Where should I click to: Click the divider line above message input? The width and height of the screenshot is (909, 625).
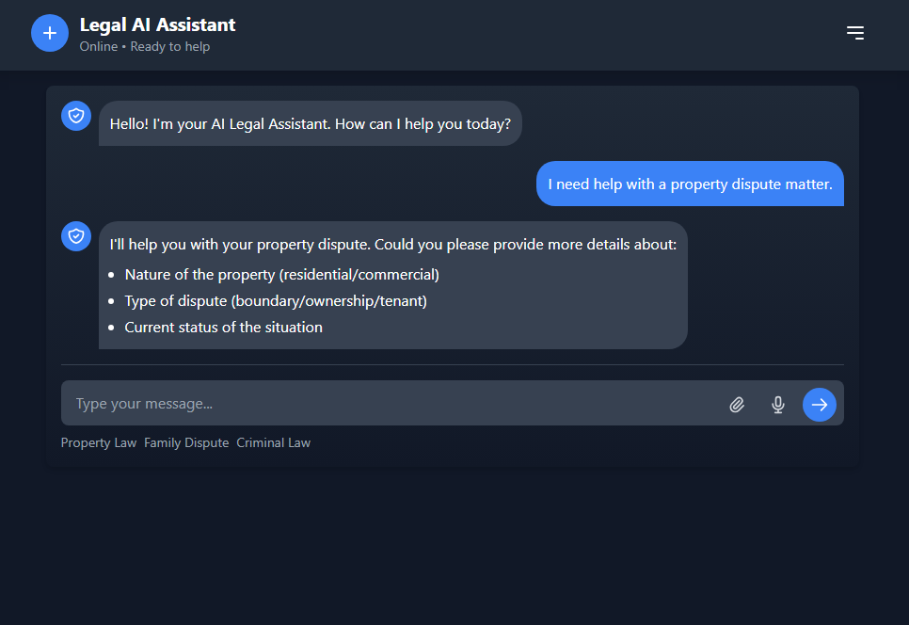pos(453,364)
